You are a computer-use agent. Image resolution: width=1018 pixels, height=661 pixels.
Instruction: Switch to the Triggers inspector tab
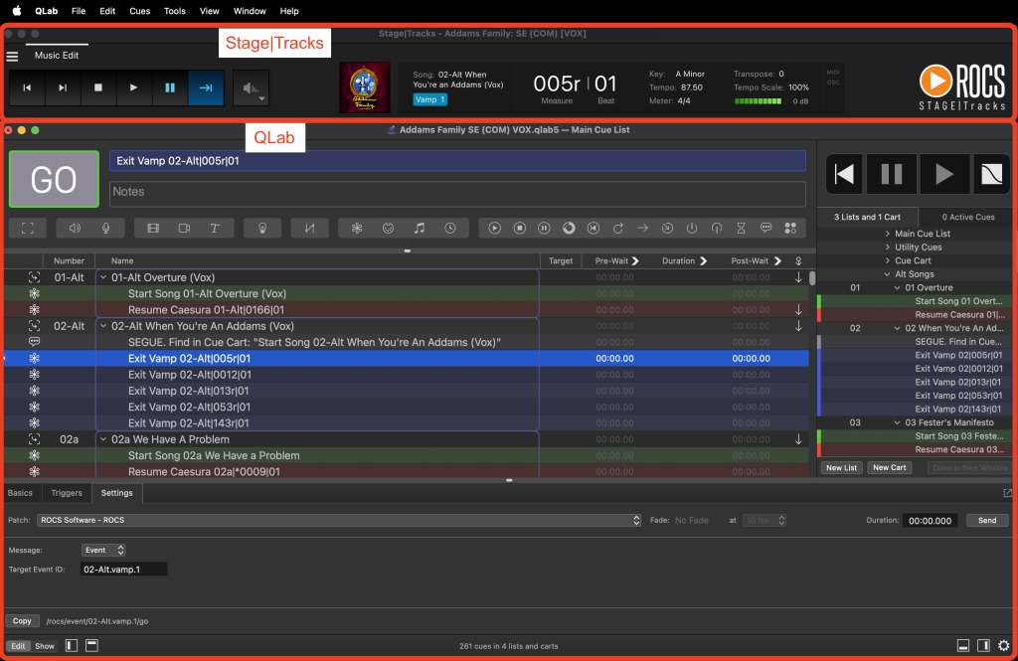point(67,493)
